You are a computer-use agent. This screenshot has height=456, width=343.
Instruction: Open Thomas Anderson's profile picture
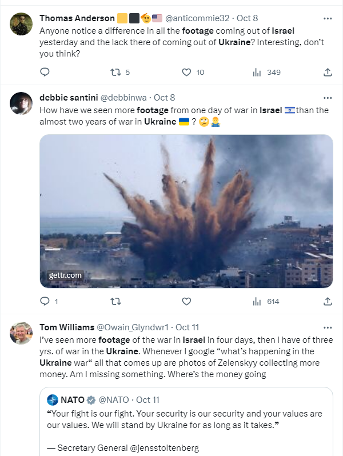pyautogui.click(x=21, y=23)
